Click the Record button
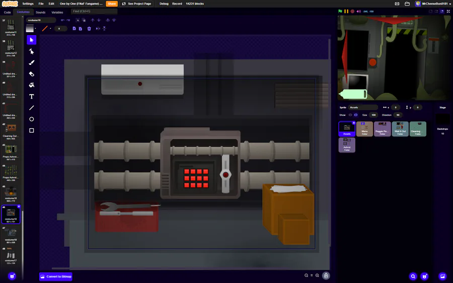This screenshot has width=453, height=283. 177,4
